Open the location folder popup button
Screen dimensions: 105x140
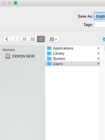coord(103,39)
